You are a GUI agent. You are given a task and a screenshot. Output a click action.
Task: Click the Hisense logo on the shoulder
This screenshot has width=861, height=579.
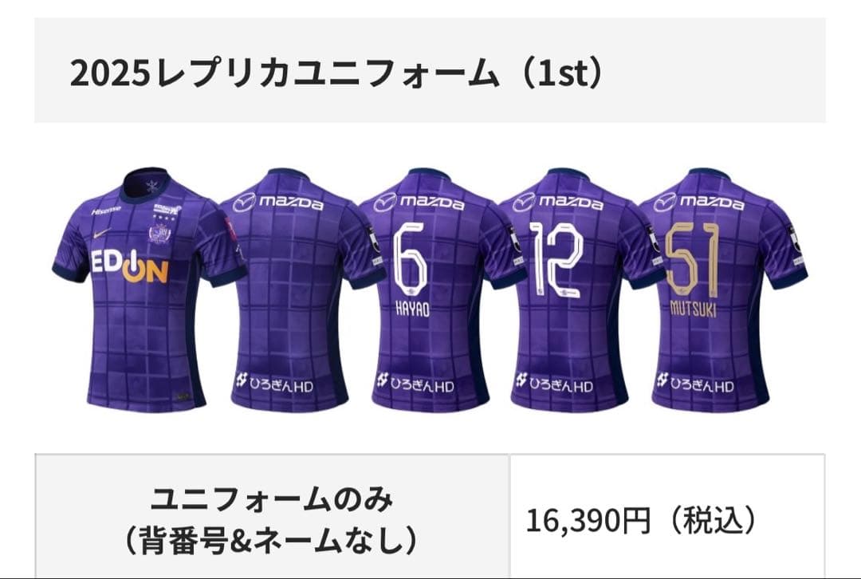[105, 211]
